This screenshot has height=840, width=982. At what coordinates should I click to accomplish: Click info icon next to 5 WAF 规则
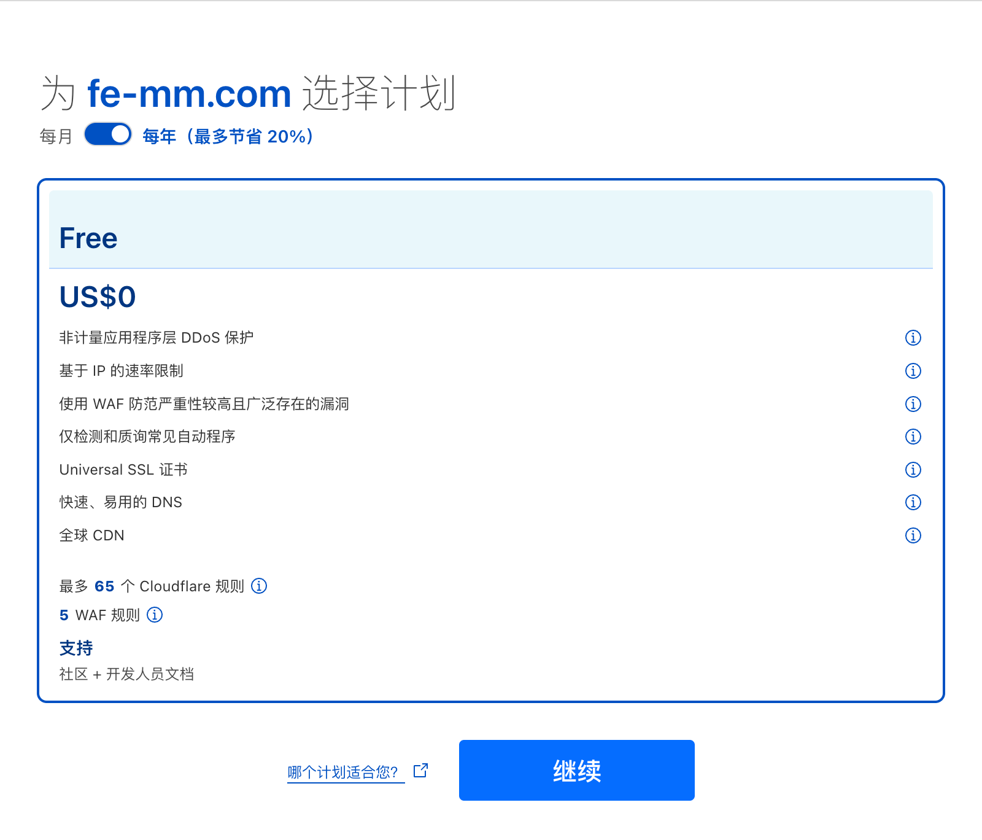coord(155,615)
